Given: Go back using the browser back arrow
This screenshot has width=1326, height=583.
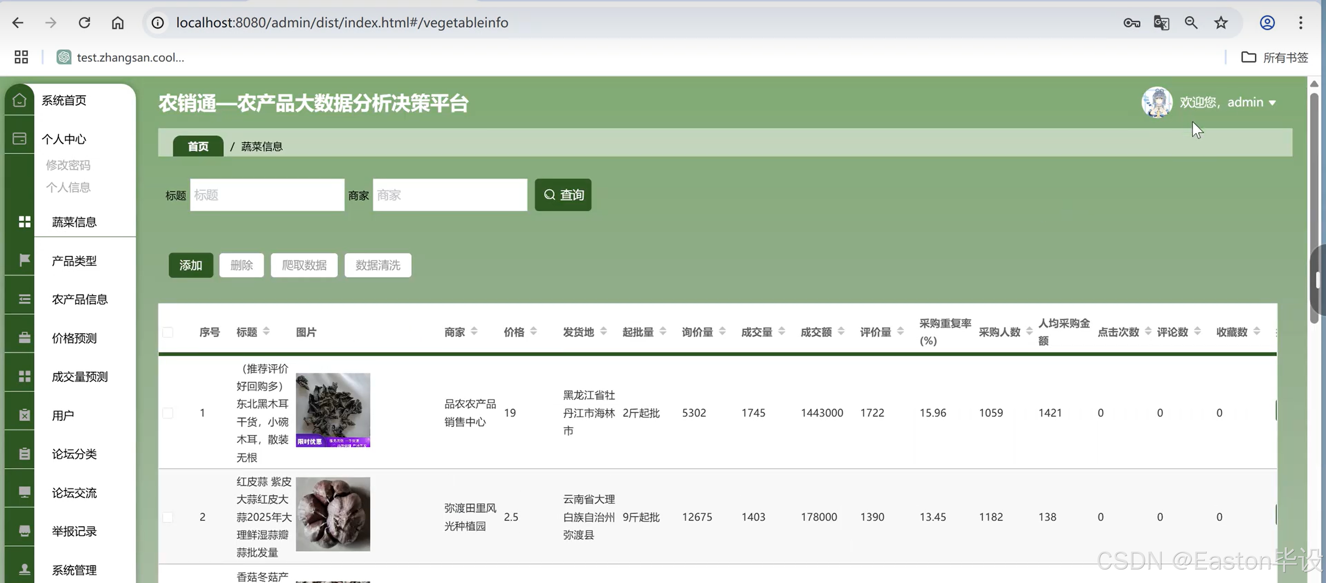Looking at the screenshot, I should coord(17,23).
